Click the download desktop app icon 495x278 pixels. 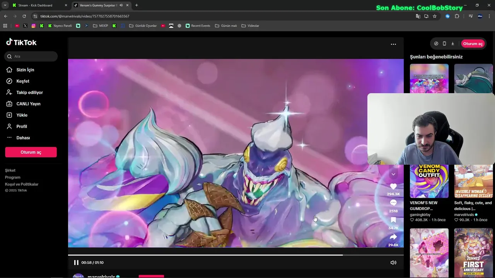pos(452,44)
